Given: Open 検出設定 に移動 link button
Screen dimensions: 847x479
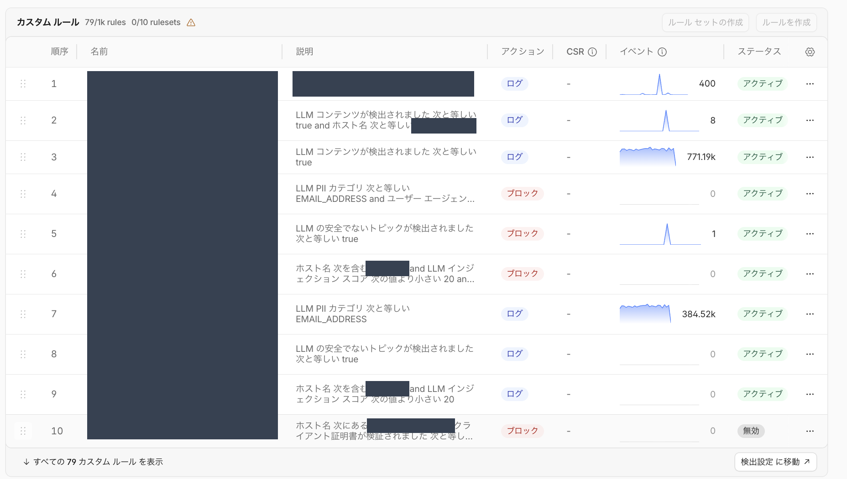Looking at the screenshot, I should point(775,462).
